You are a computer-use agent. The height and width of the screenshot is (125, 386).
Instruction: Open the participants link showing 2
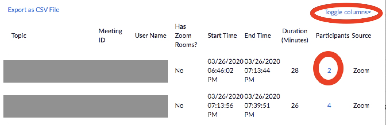coord(329,71)
